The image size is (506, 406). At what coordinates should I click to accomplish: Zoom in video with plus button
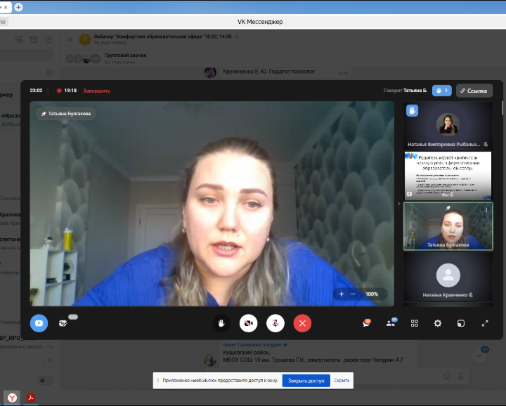tap(342, 294)
